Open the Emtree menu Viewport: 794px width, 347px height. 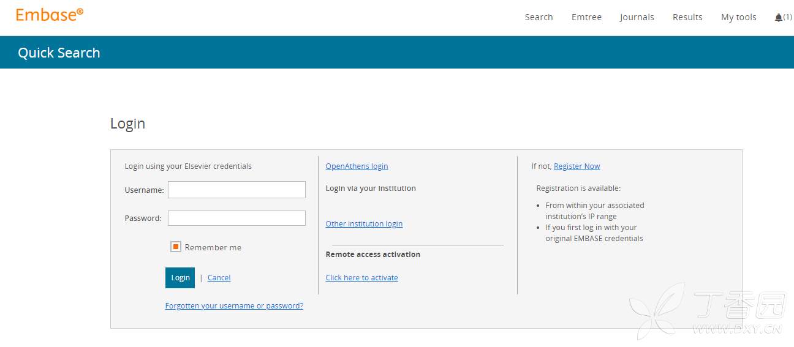(x=586, y=17)
